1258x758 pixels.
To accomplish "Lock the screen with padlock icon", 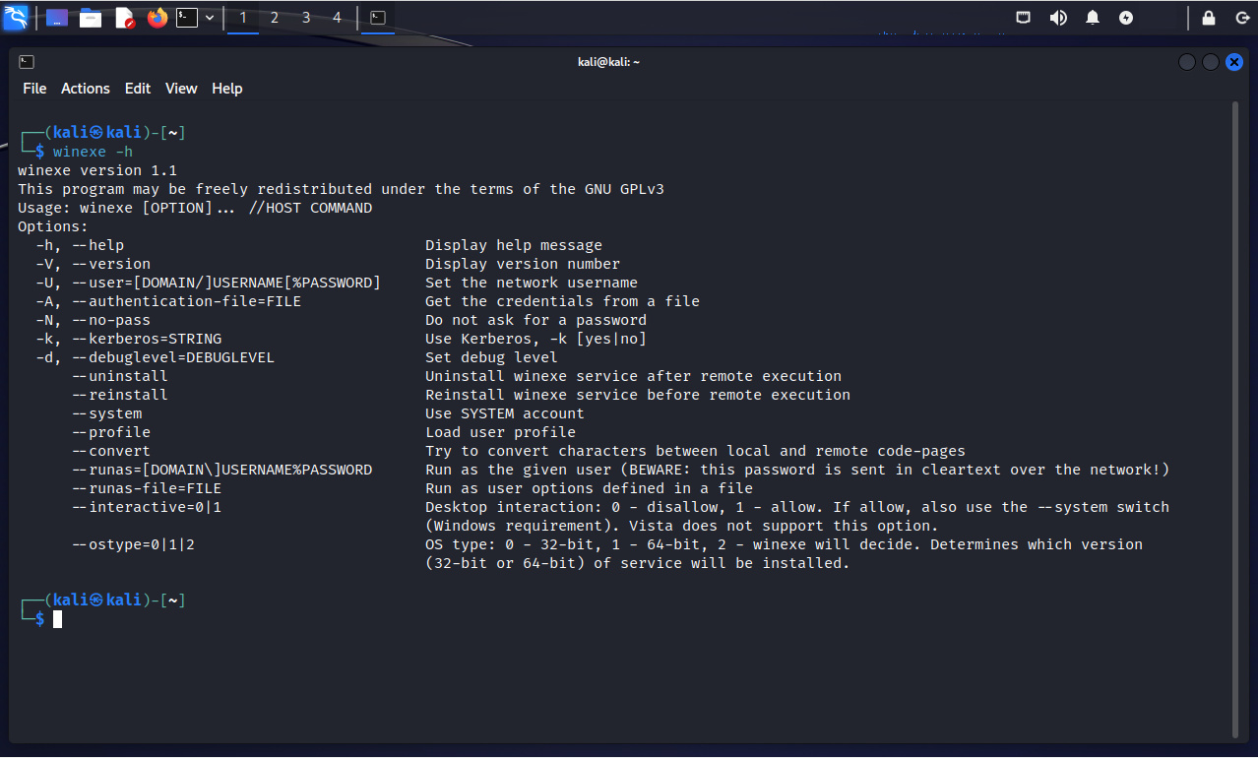I will click(1209, 18).
